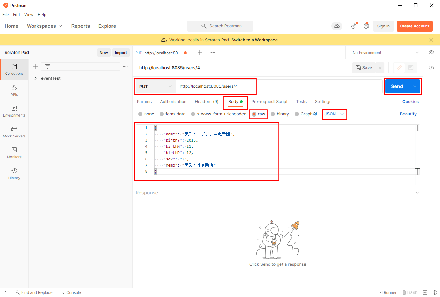This screenshot has height=297, width=440.
Task: Open the JSON format dropdown
Action: (334, 114)
